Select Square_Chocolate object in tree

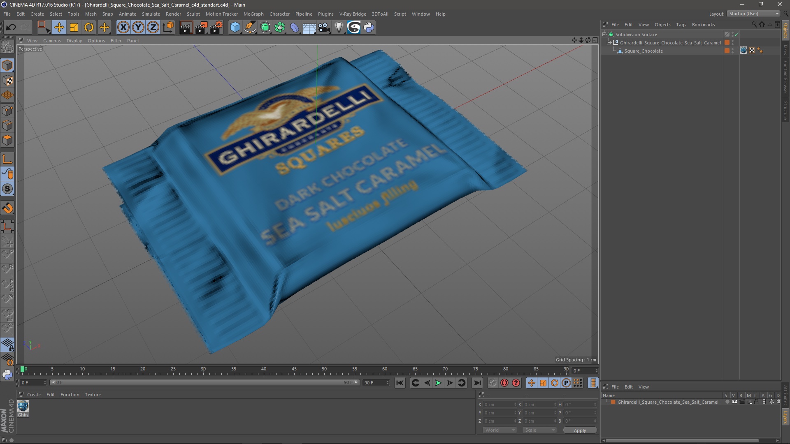click(644, 51)
